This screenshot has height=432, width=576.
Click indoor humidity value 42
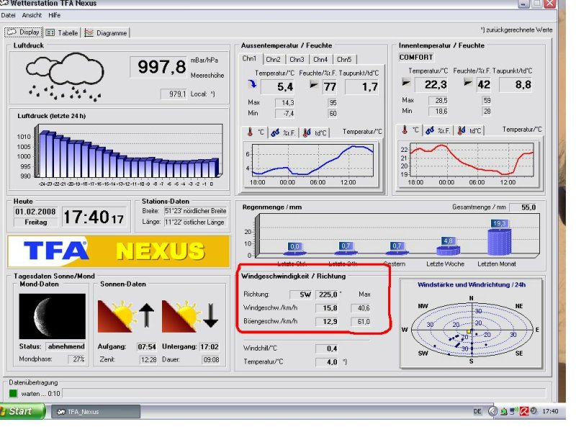point(484,85)
